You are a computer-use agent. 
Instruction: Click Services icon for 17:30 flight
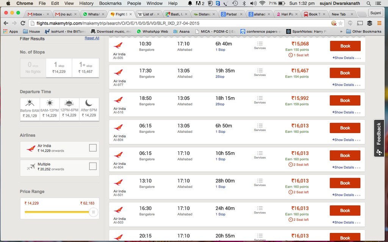click(260, 71)
